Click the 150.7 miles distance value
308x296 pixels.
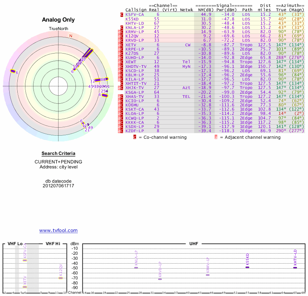(264, 66)
